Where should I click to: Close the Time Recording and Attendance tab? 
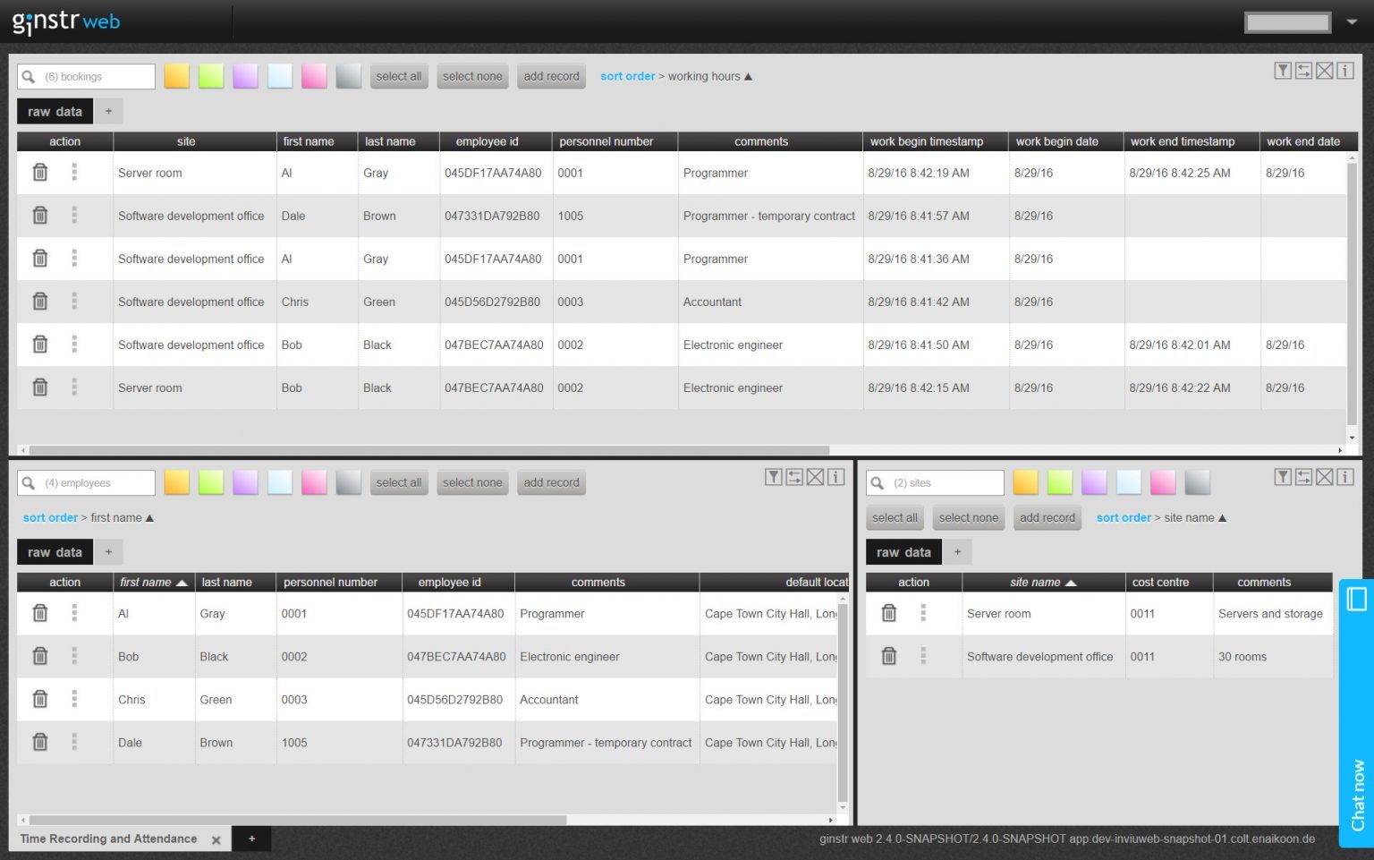pos(216,839)
